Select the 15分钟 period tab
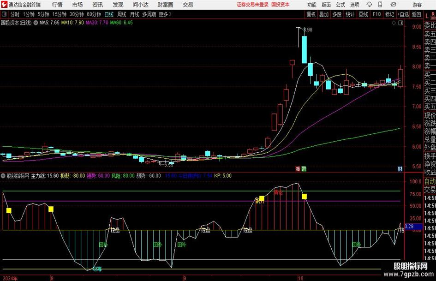 [x=59, y=14]
